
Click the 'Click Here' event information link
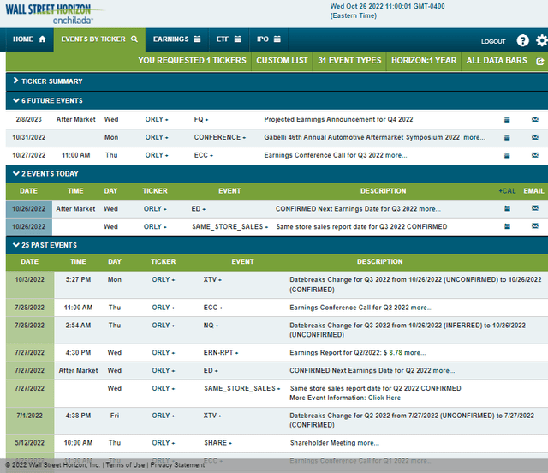384,398
